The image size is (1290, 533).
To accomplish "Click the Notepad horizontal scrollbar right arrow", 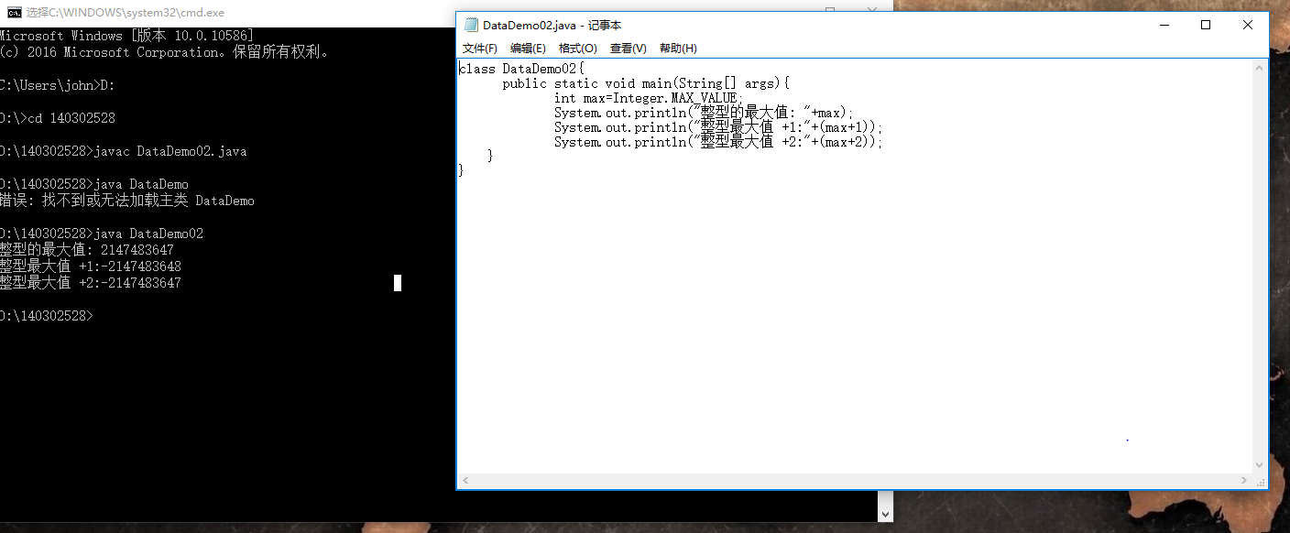I will 1245,481.
